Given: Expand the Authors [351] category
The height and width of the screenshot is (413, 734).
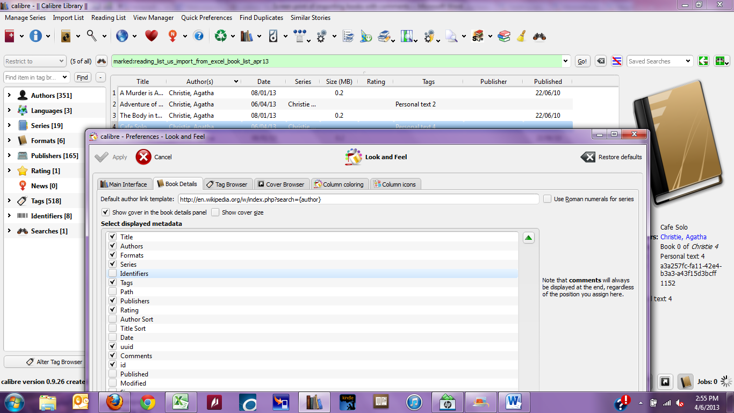Looking at the screenshot, I should point(9,96).
